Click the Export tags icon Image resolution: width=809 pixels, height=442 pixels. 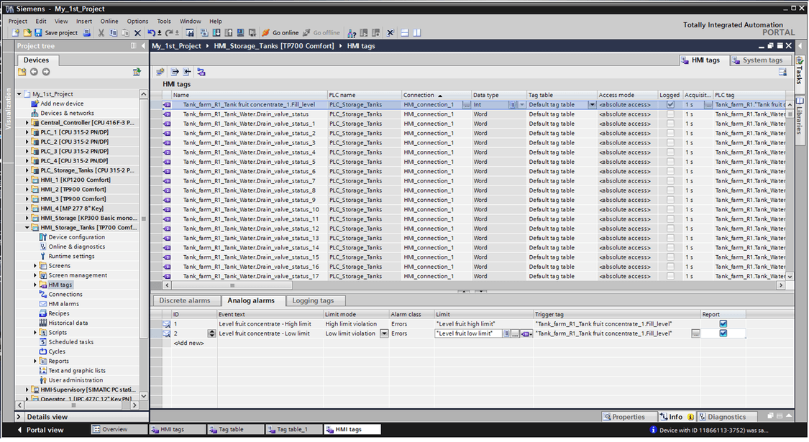(175, 72)
